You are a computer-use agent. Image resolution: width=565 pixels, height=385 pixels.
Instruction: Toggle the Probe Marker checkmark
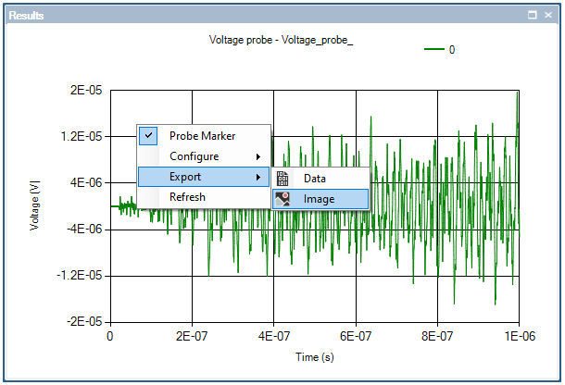tap(148, 136)
